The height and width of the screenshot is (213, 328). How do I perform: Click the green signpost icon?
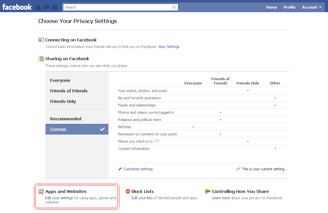[208, 191]
